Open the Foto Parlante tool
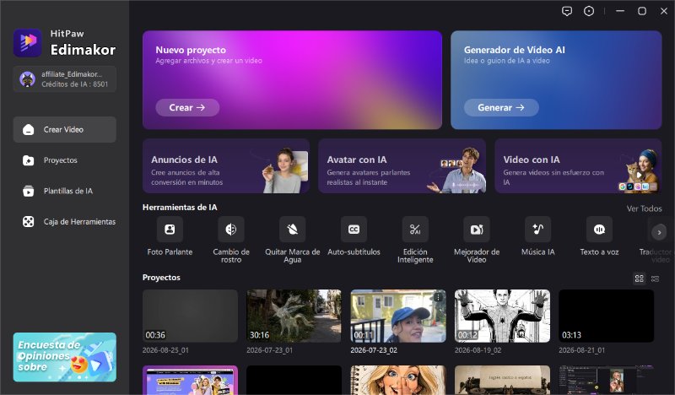The width and height of the screenshot is (675, 395). [x=170, y=236]
